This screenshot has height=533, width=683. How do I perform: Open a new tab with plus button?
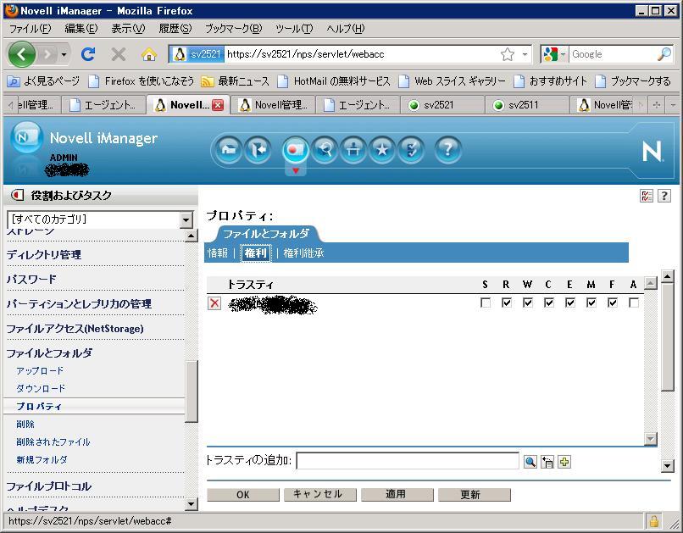point(657,105)
